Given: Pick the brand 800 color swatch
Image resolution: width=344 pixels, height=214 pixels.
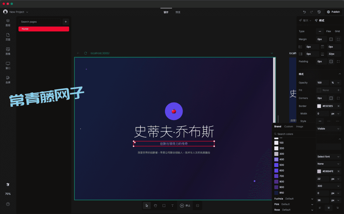Looking at the screenshot, I should pyautogui.click(x=276, y=182).
